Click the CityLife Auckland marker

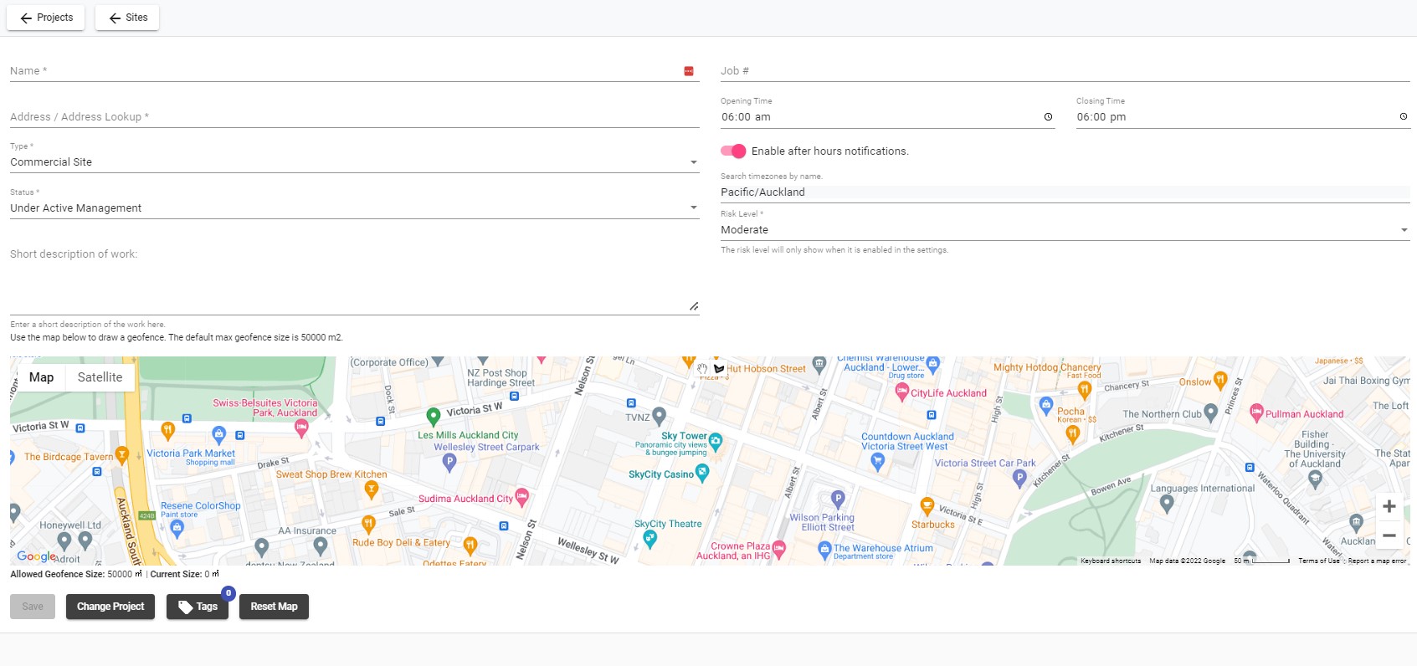tap(901, 392)
